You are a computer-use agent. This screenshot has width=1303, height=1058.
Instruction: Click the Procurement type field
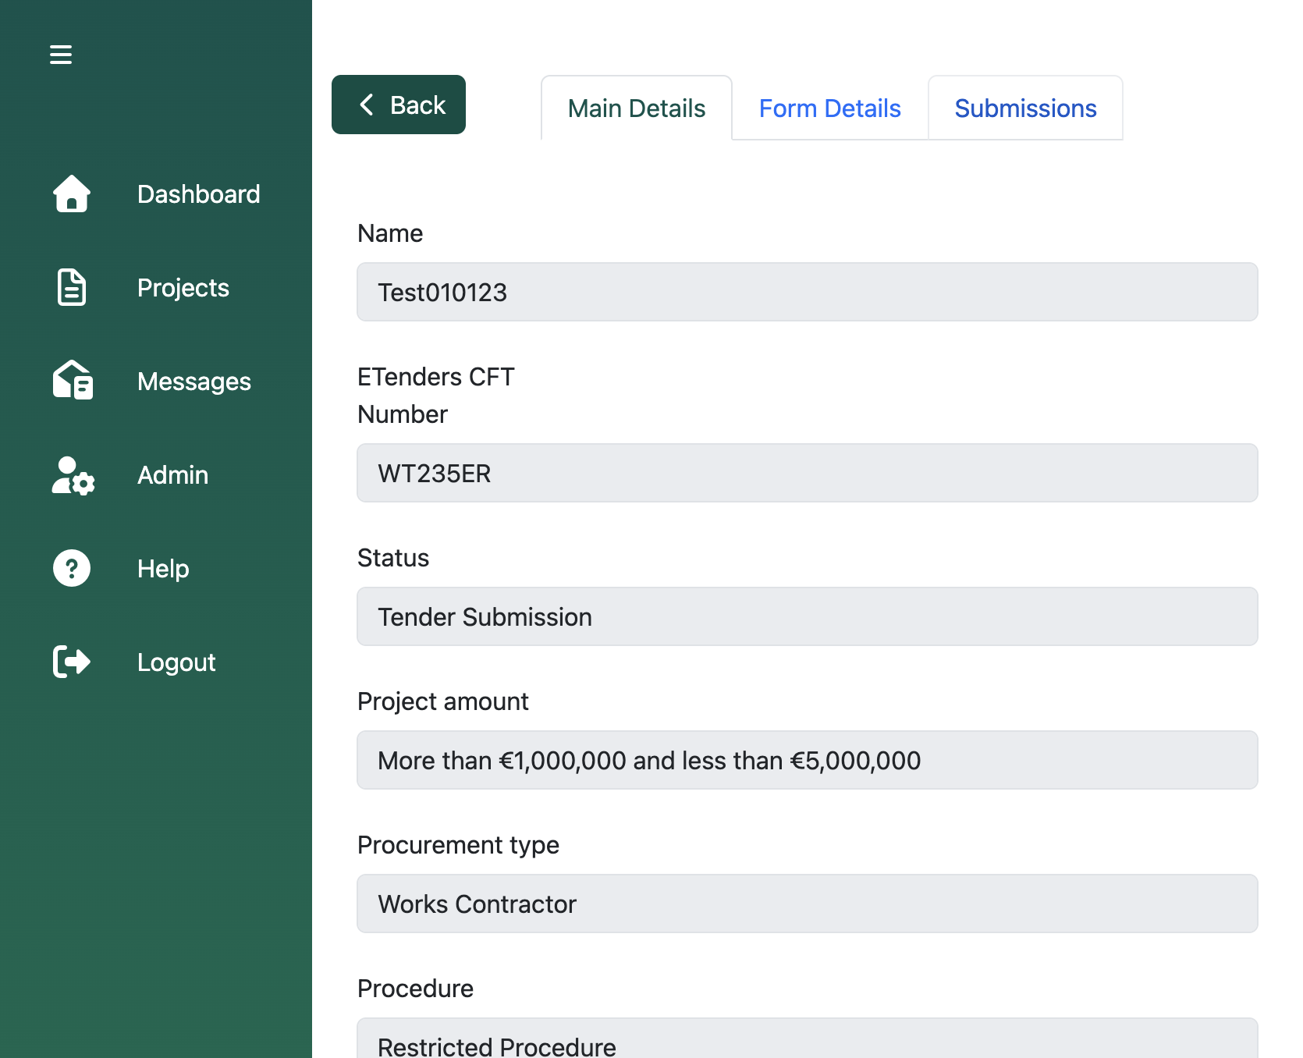click(808, 904)
